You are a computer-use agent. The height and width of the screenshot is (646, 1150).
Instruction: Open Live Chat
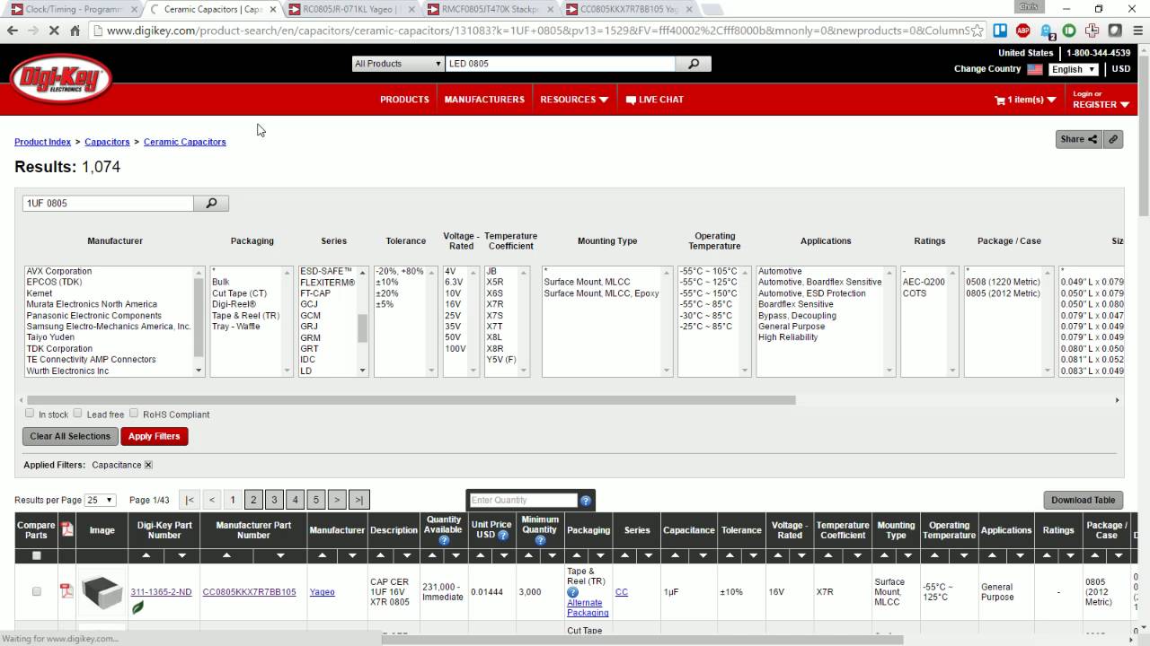coord(655,100)
